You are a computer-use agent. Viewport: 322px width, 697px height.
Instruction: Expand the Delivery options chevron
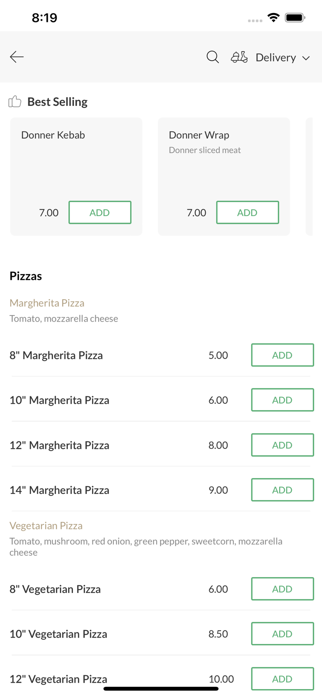[x=307, y=58]
